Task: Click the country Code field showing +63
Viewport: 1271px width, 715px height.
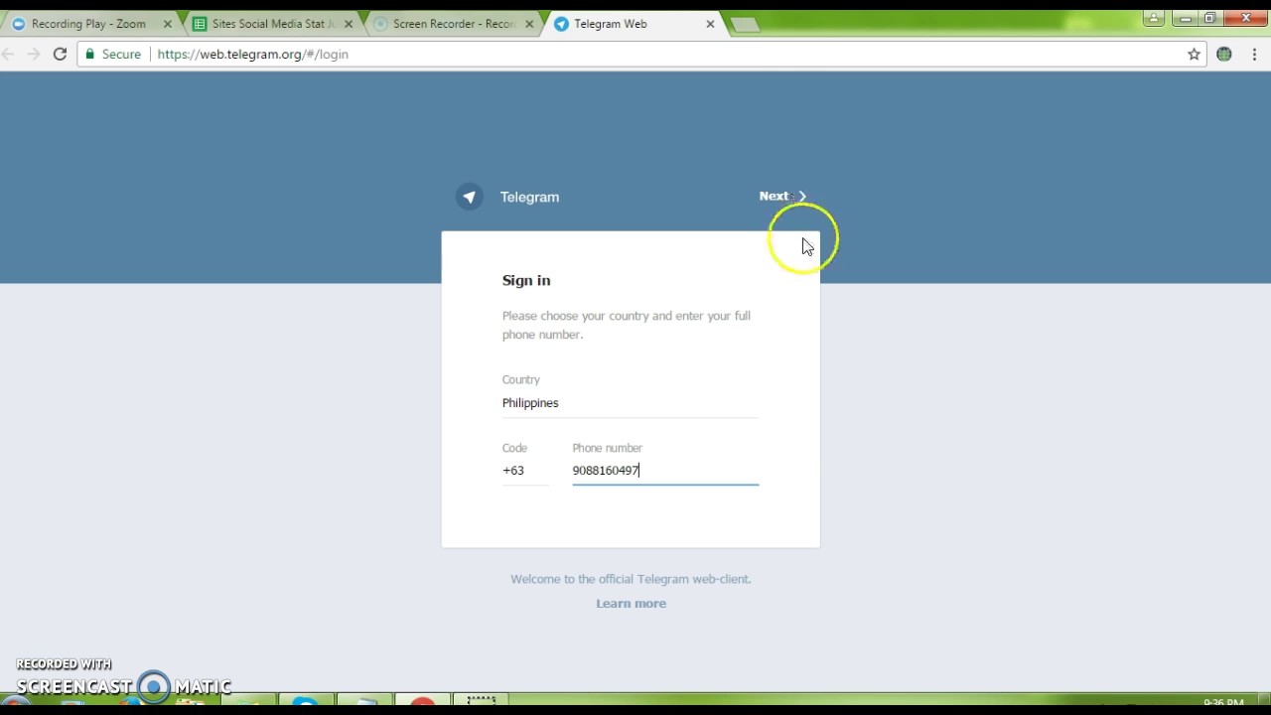Action: pos(525,471)
